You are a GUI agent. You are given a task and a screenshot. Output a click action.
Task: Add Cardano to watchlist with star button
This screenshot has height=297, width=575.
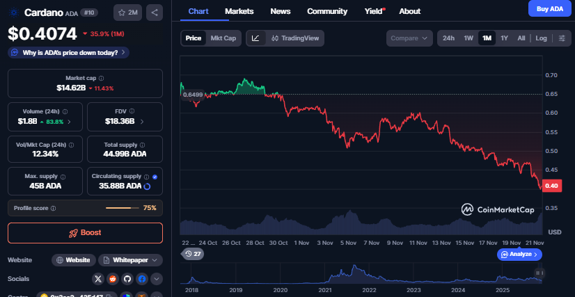[x=127, y=13]
